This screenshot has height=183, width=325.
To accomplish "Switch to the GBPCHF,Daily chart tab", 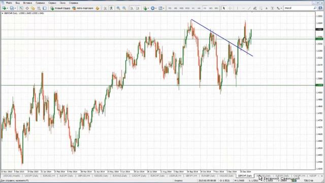I will [x=245, y=176].
